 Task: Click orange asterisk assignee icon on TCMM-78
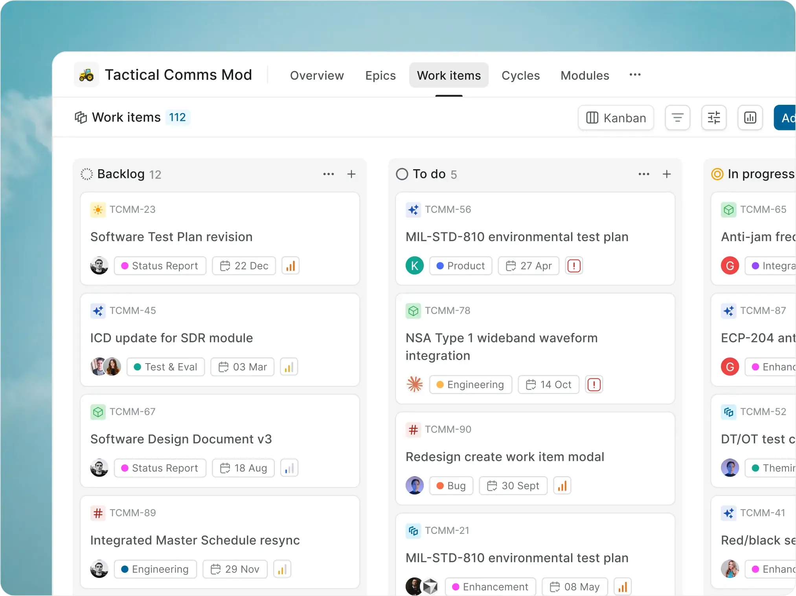point(415,384)
